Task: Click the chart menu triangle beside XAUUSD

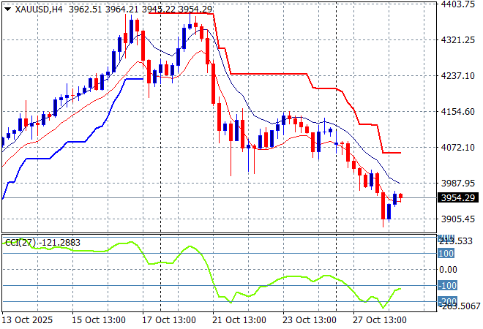Action: (x=7, y=10)
